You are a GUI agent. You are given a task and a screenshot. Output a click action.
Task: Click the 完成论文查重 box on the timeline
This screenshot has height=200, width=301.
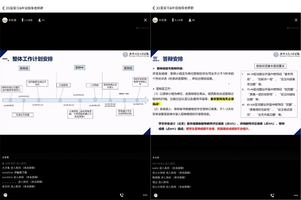tap(23, 115)
